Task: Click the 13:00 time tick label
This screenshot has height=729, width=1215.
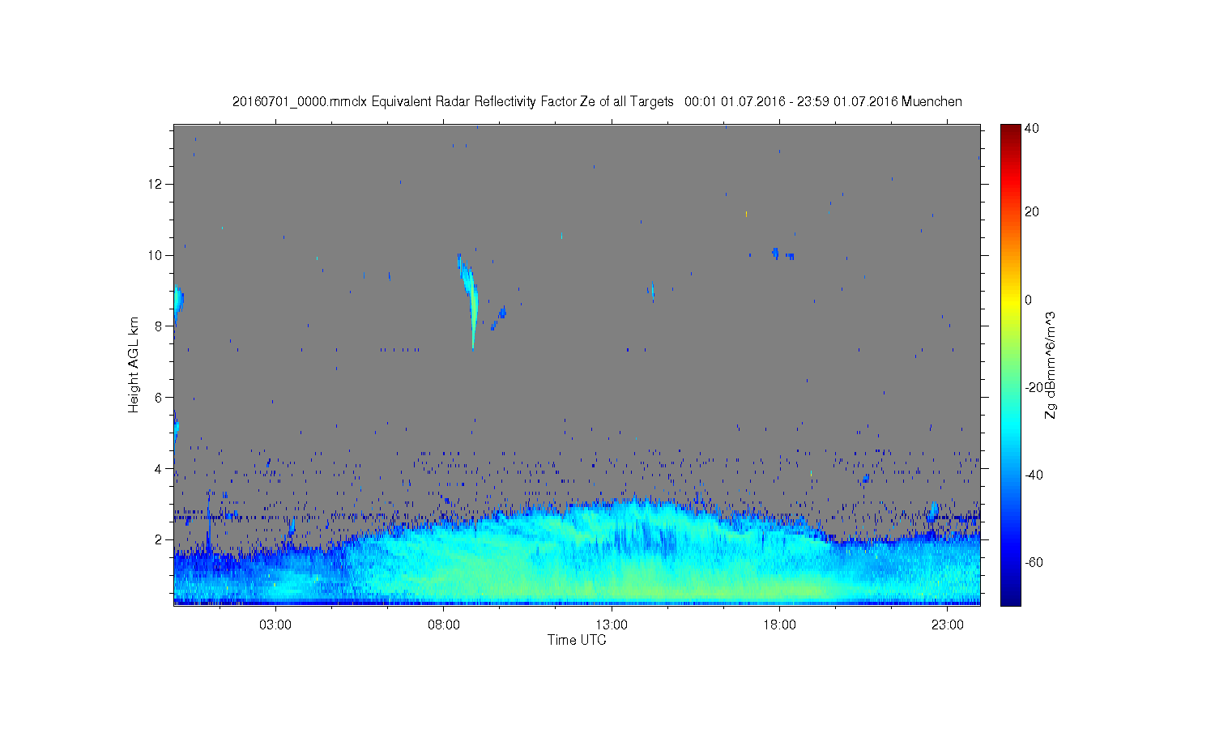Action: 612,625
